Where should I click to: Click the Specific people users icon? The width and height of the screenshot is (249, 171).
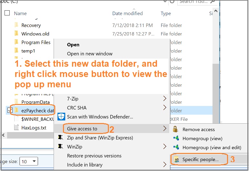coord(176,159)
